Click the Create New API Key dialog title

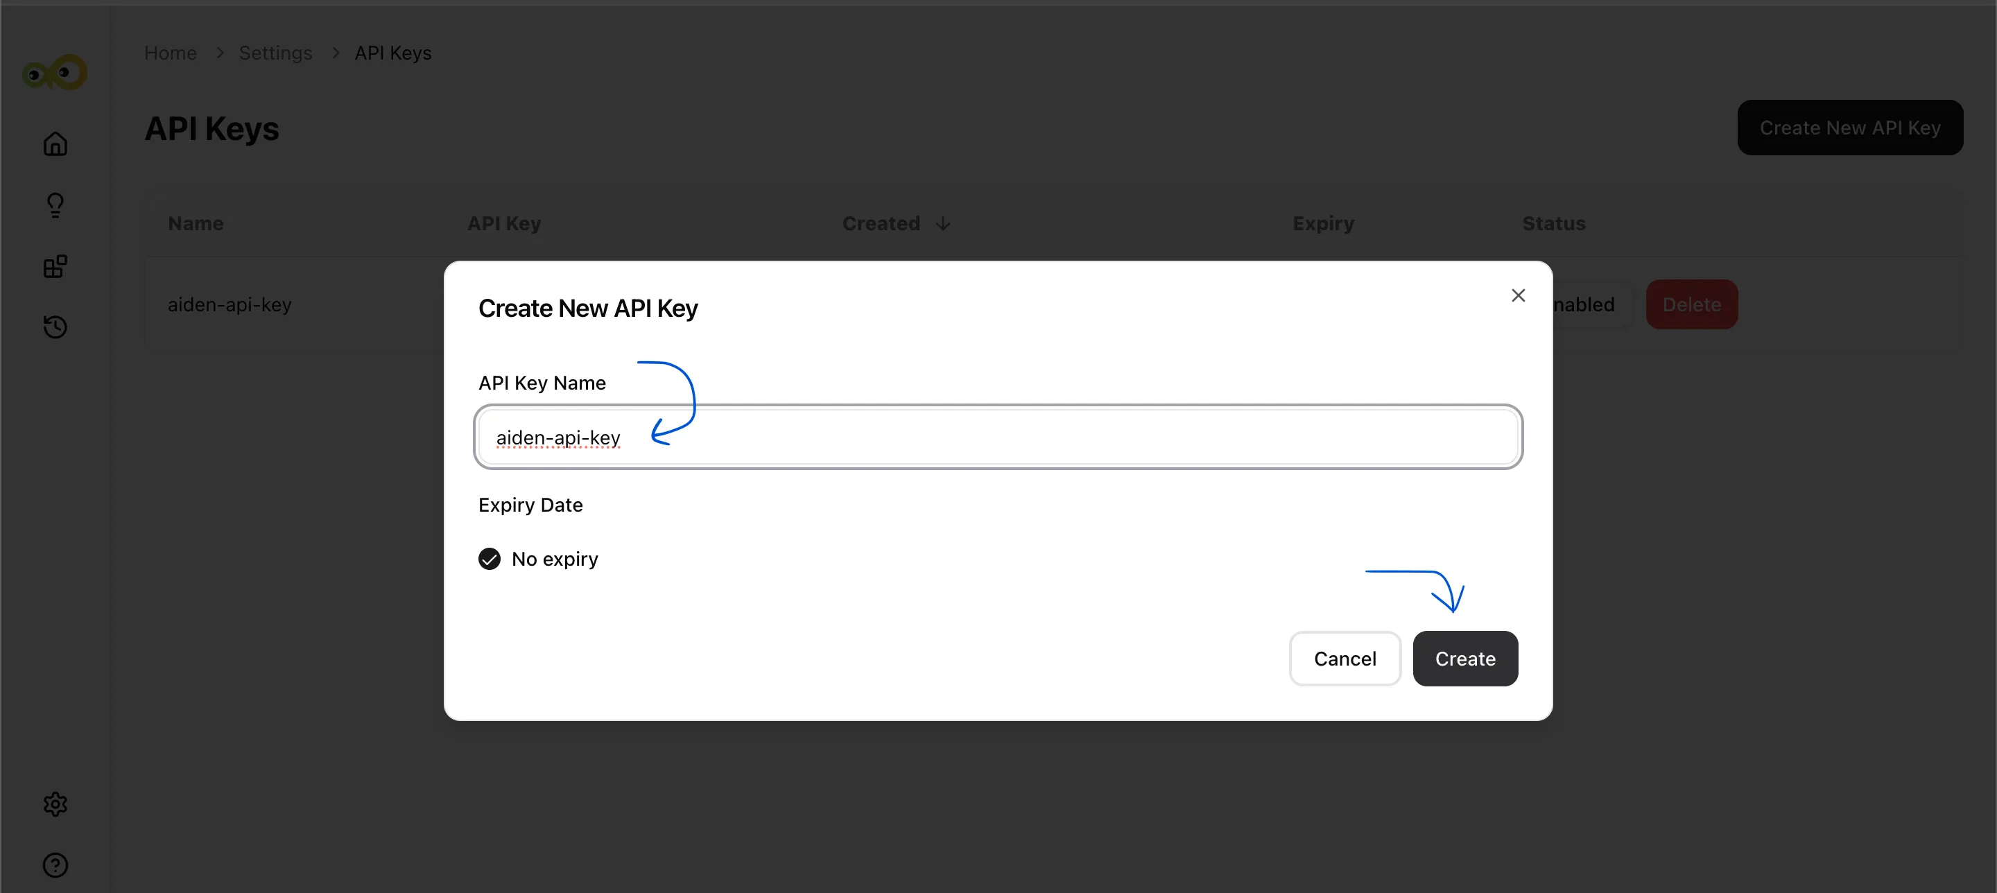(587, 309)
